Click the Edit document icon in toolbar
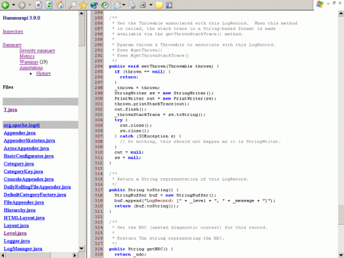This screenshot has height=258, width=344. coord(143,5)
